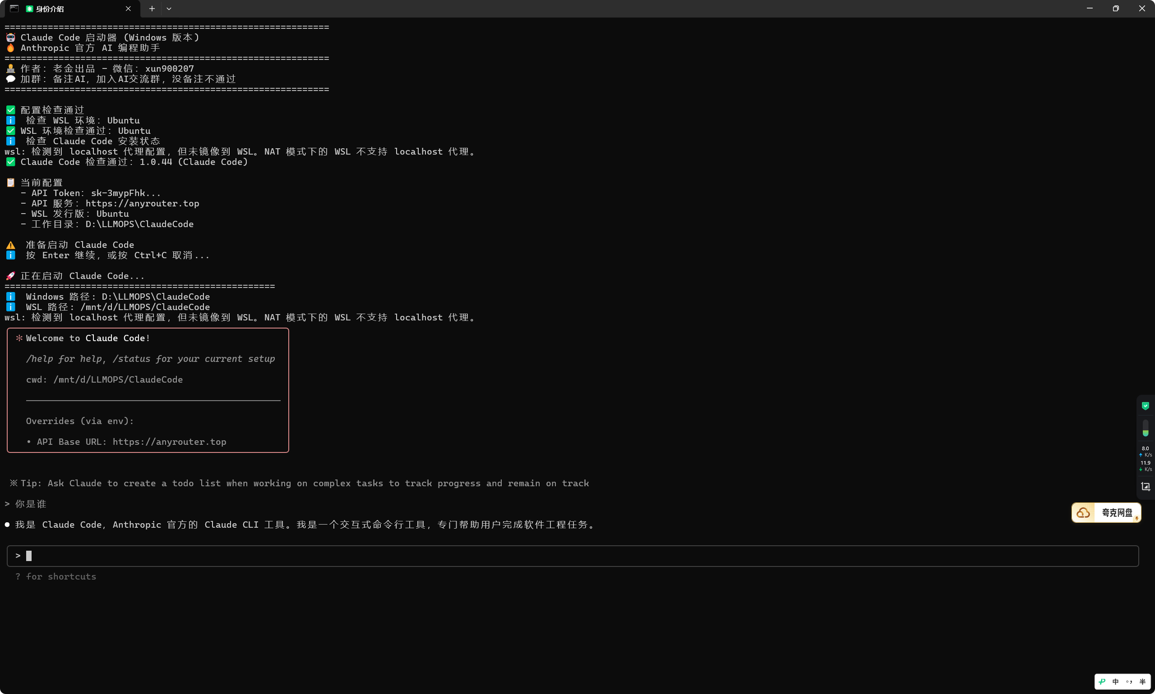
Task: Click the green shield security icon
Action: click(x=1145, y=406)
